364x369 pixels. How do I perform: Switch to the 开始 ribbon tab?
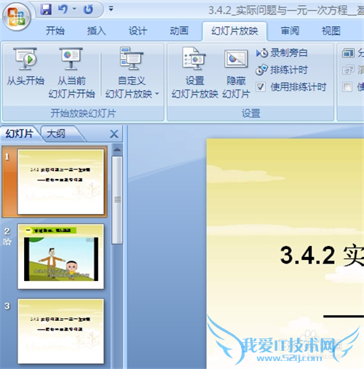coord(55,31)
